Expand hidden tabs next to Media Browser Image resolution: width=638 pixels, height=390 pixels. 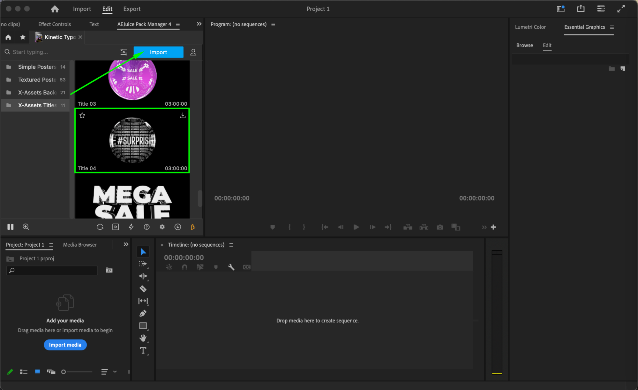(126, 244)
